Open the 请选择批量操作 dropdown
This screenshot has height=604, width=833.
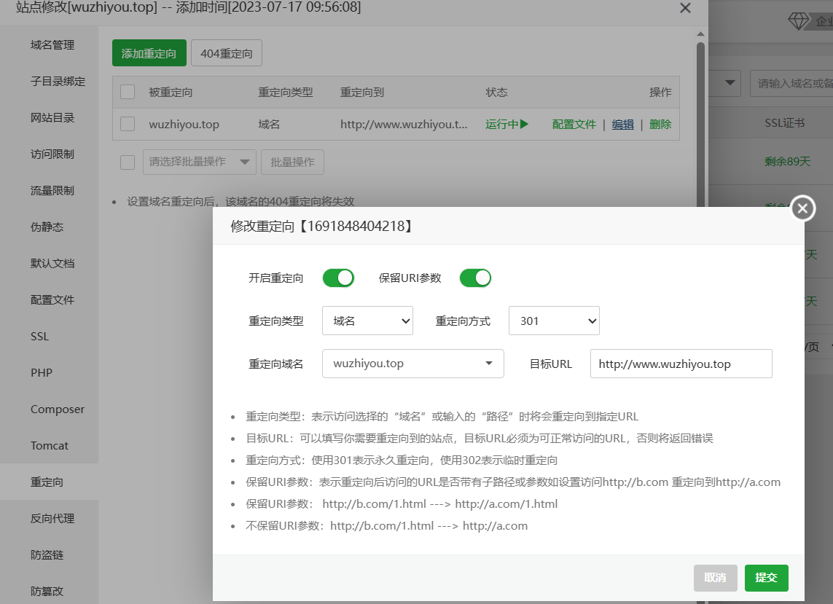(x=199, y=162)
